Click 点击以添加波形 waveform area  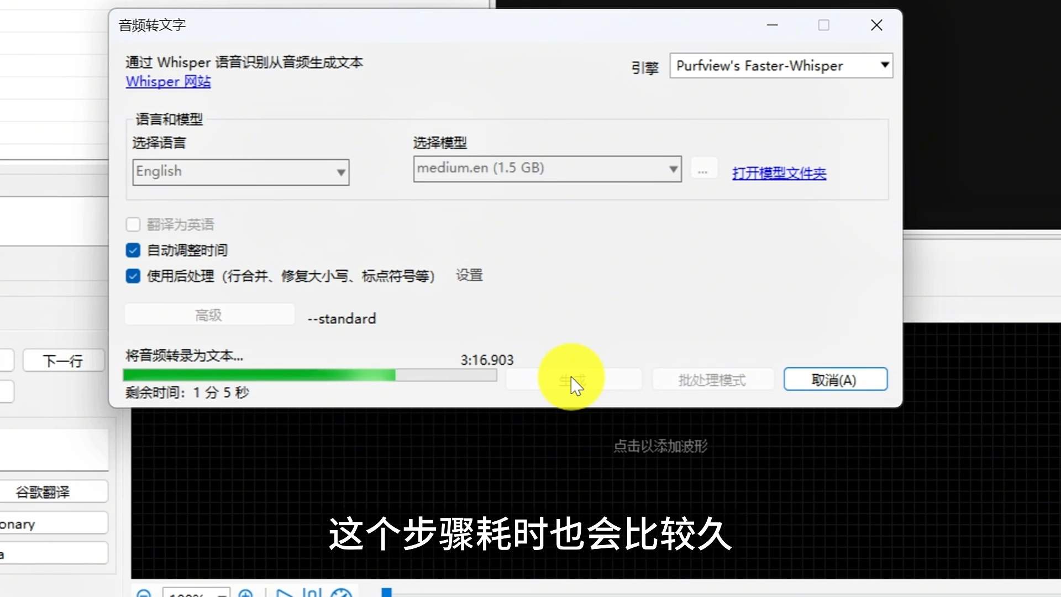pos(660,446)
